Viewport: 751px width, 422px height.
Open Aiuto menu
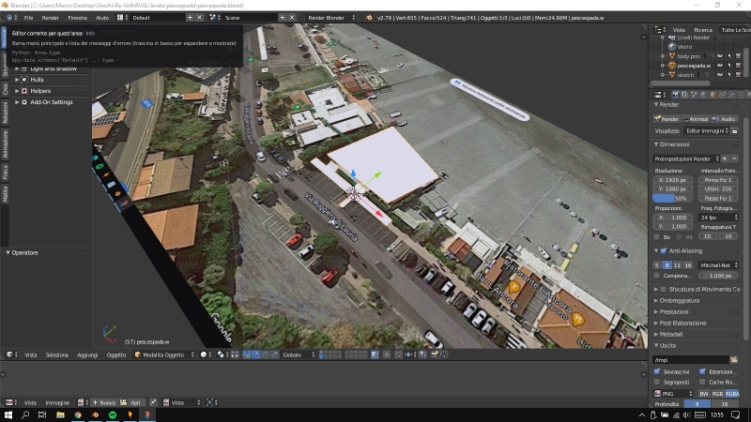(102, 18)
